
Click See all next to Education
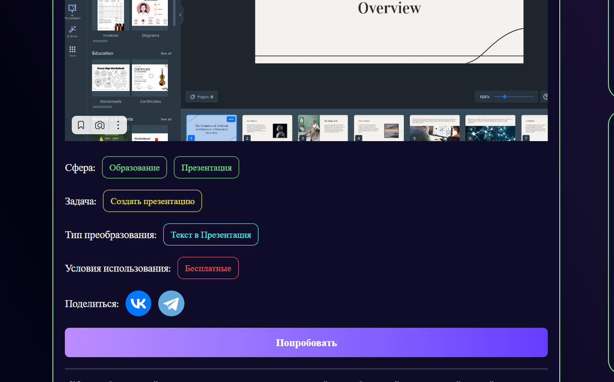coord(166,53)
